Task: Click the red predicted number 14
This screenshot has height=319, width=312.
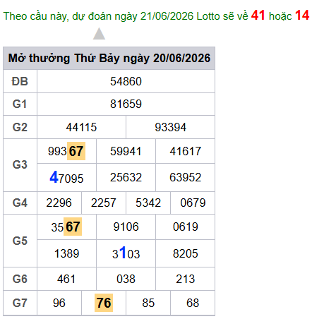Action: tap(302, 16)
